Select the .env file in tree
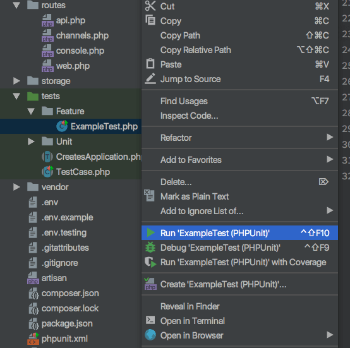Image resolution: width=350 pixels, height=348 pixels. click(x=49, y=202)
